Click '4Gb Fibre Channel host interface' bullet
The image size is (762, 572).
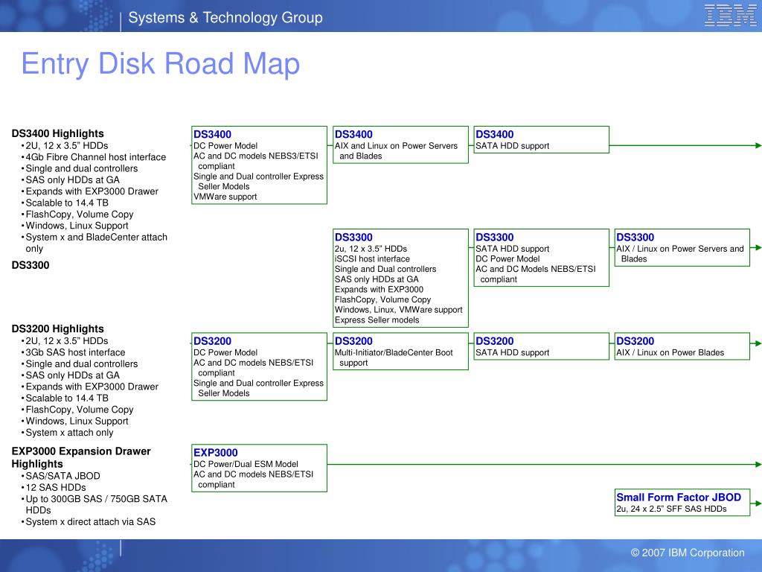[96, 157]
